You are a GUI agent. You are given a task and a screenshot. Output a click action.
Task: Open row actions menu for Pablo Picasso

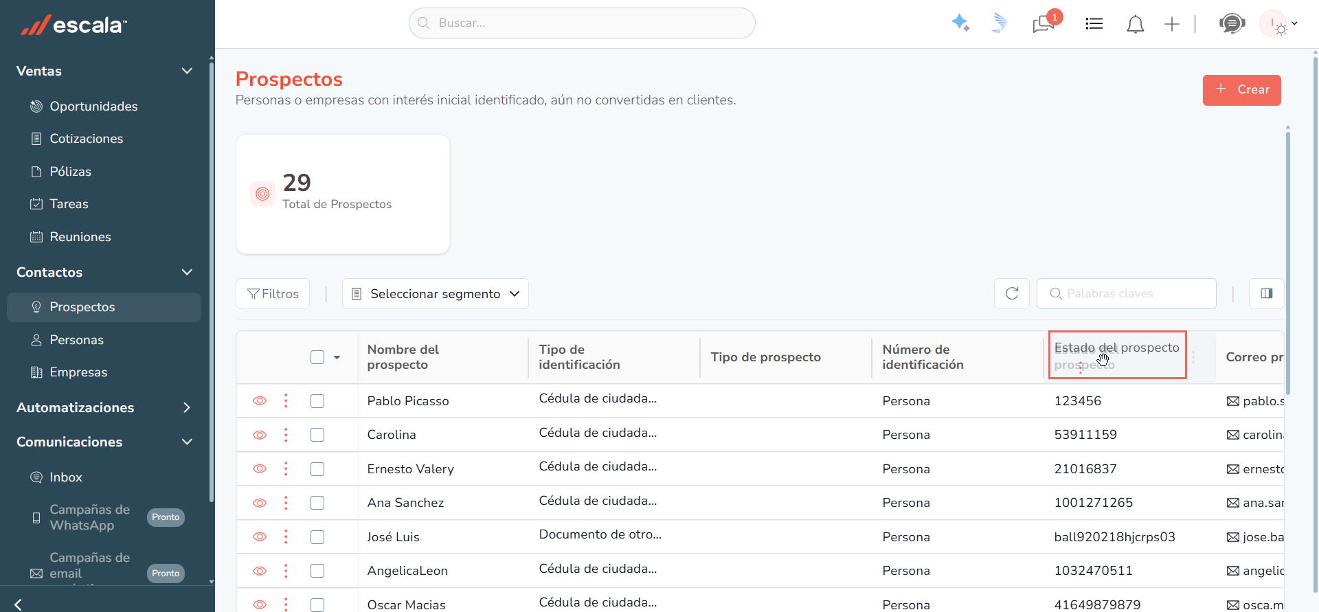(x=286, y=400)
